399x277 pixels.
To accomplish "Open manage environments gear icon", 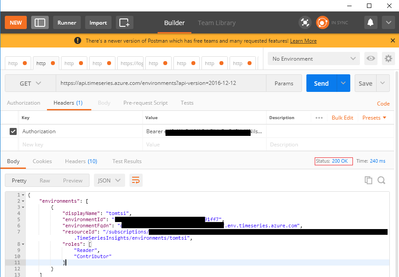I will coord(388,58).
